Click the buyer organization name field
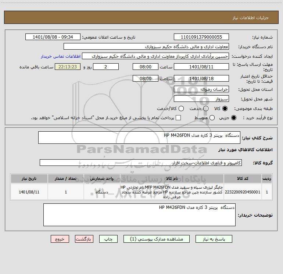283x274 pixels. coord(146,47)
